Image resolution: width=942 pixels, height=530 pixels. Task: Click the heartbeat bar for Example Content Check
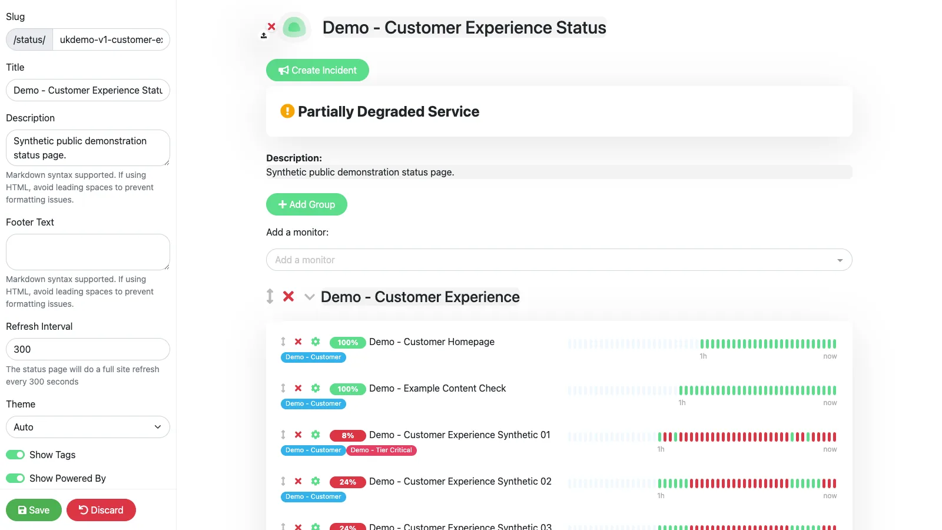tap(702, 390)
